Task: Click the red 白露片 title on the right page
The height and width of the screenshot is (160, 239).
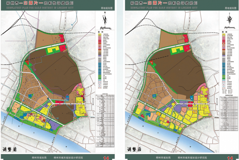Action: (155, 3)
